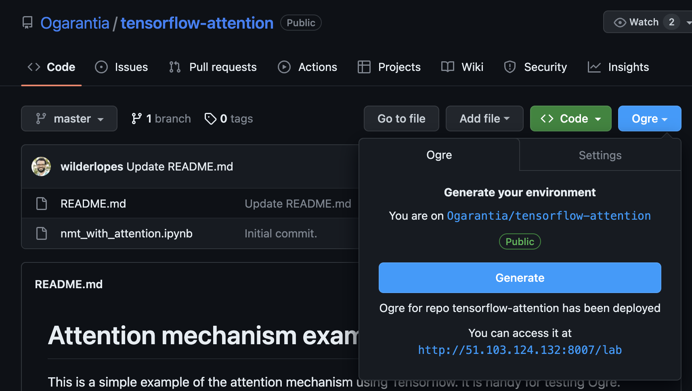Open the Security tab
This screenshot has width=692, height=391.
[535, 67]
